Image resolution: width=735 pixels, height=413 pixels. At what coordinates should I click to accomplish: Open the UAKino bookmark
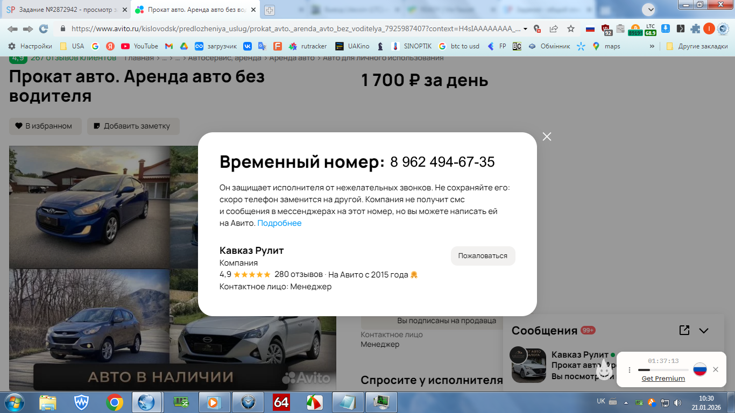[x=352, y=46]
